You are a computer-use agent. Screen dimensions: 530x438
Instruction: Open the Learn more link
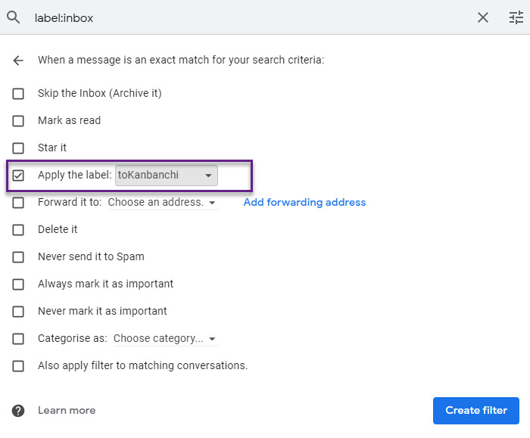point(67,410)
